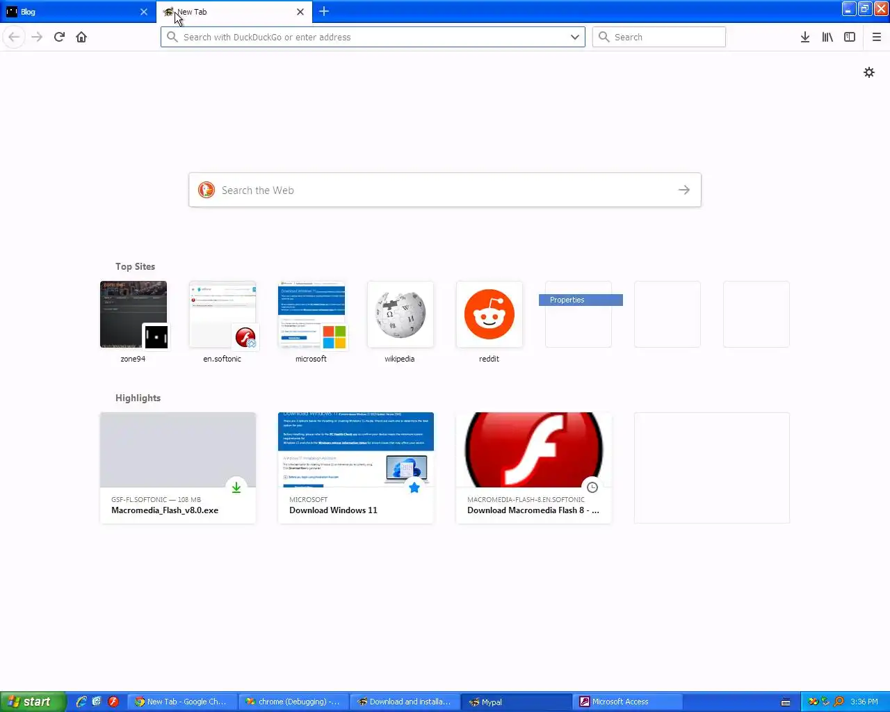This screenshot has height=712, width=890.
Task: Open Download Windows 11 highlight card
Action: coord(356,467)
